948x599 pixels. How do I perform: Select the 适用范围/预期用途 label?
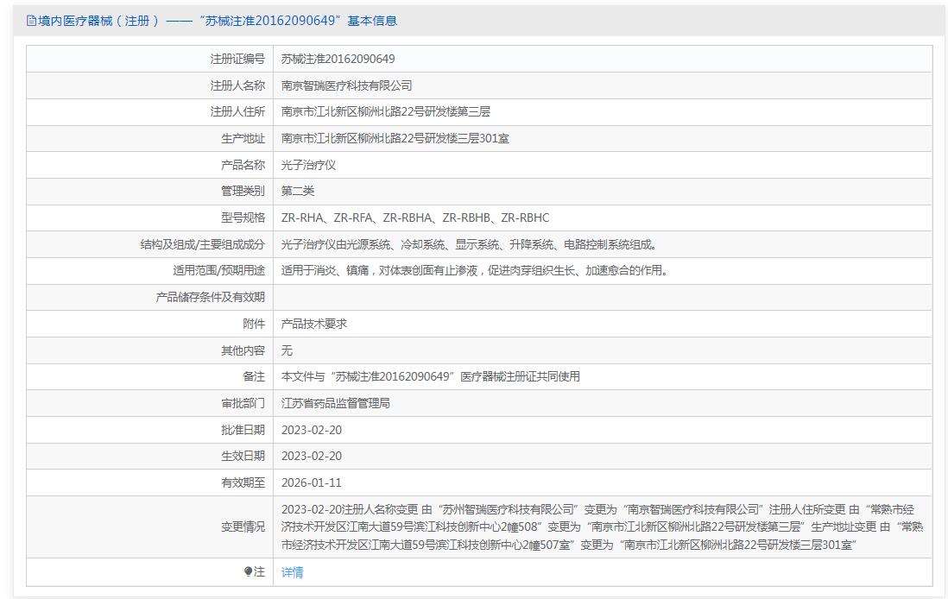click(x=218, y=270)
